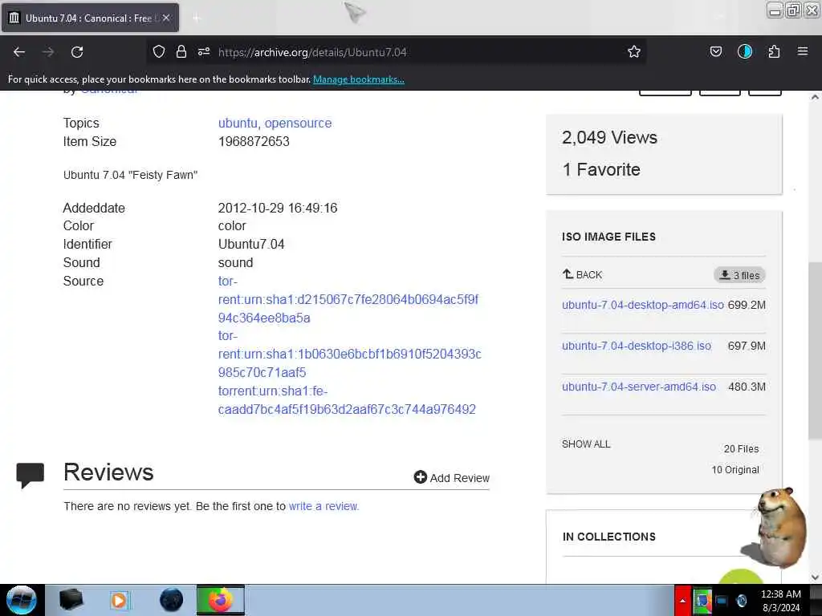Click the Ubuntu 7.04 "Feisty Fawn" description
The width and height of the screenshot is (822, 616).
click(x=131, y=175)
